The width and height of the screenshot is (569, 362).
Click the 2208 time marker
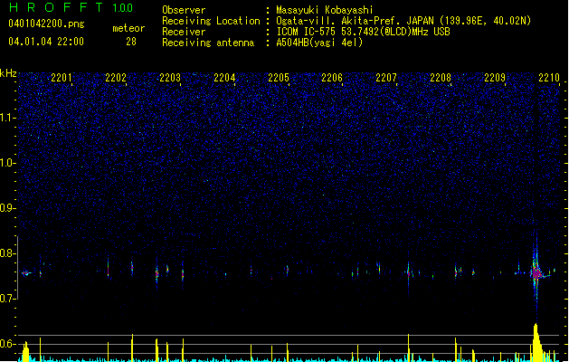coord(441,78)
